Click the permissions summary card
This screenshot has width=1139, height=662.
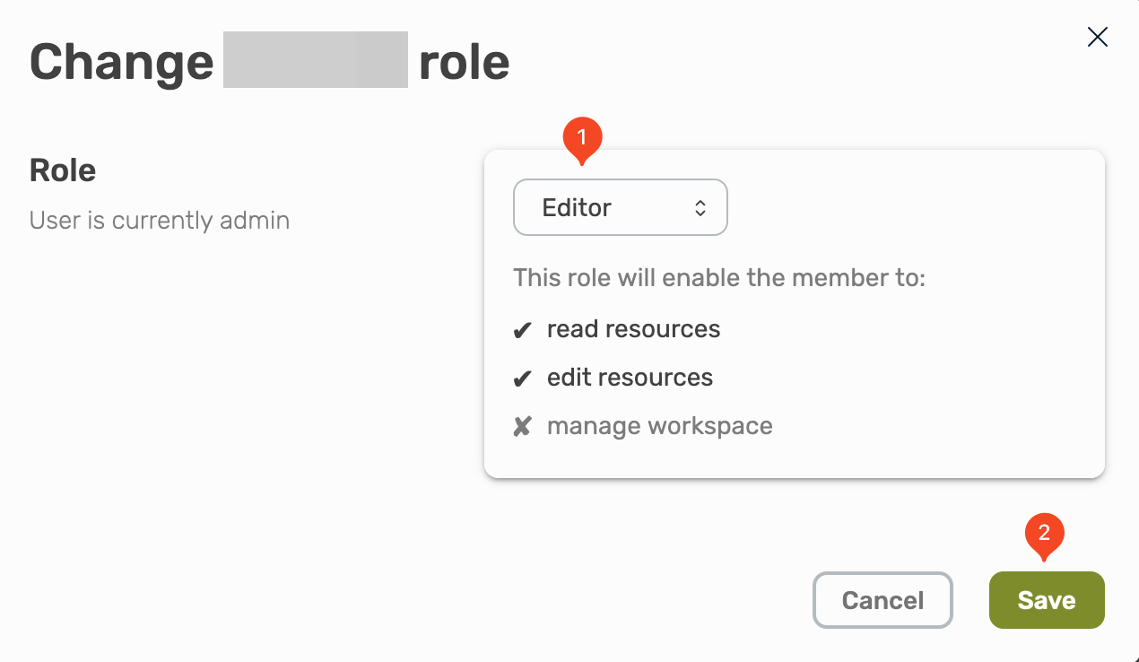[x=795, y=314]
